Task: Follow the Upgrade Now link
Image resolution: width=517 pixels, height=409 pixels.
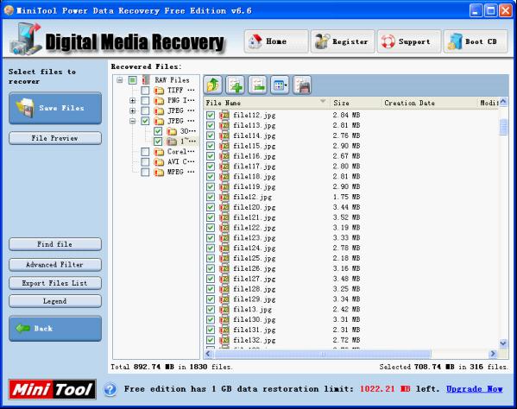Action: (474, 389)
